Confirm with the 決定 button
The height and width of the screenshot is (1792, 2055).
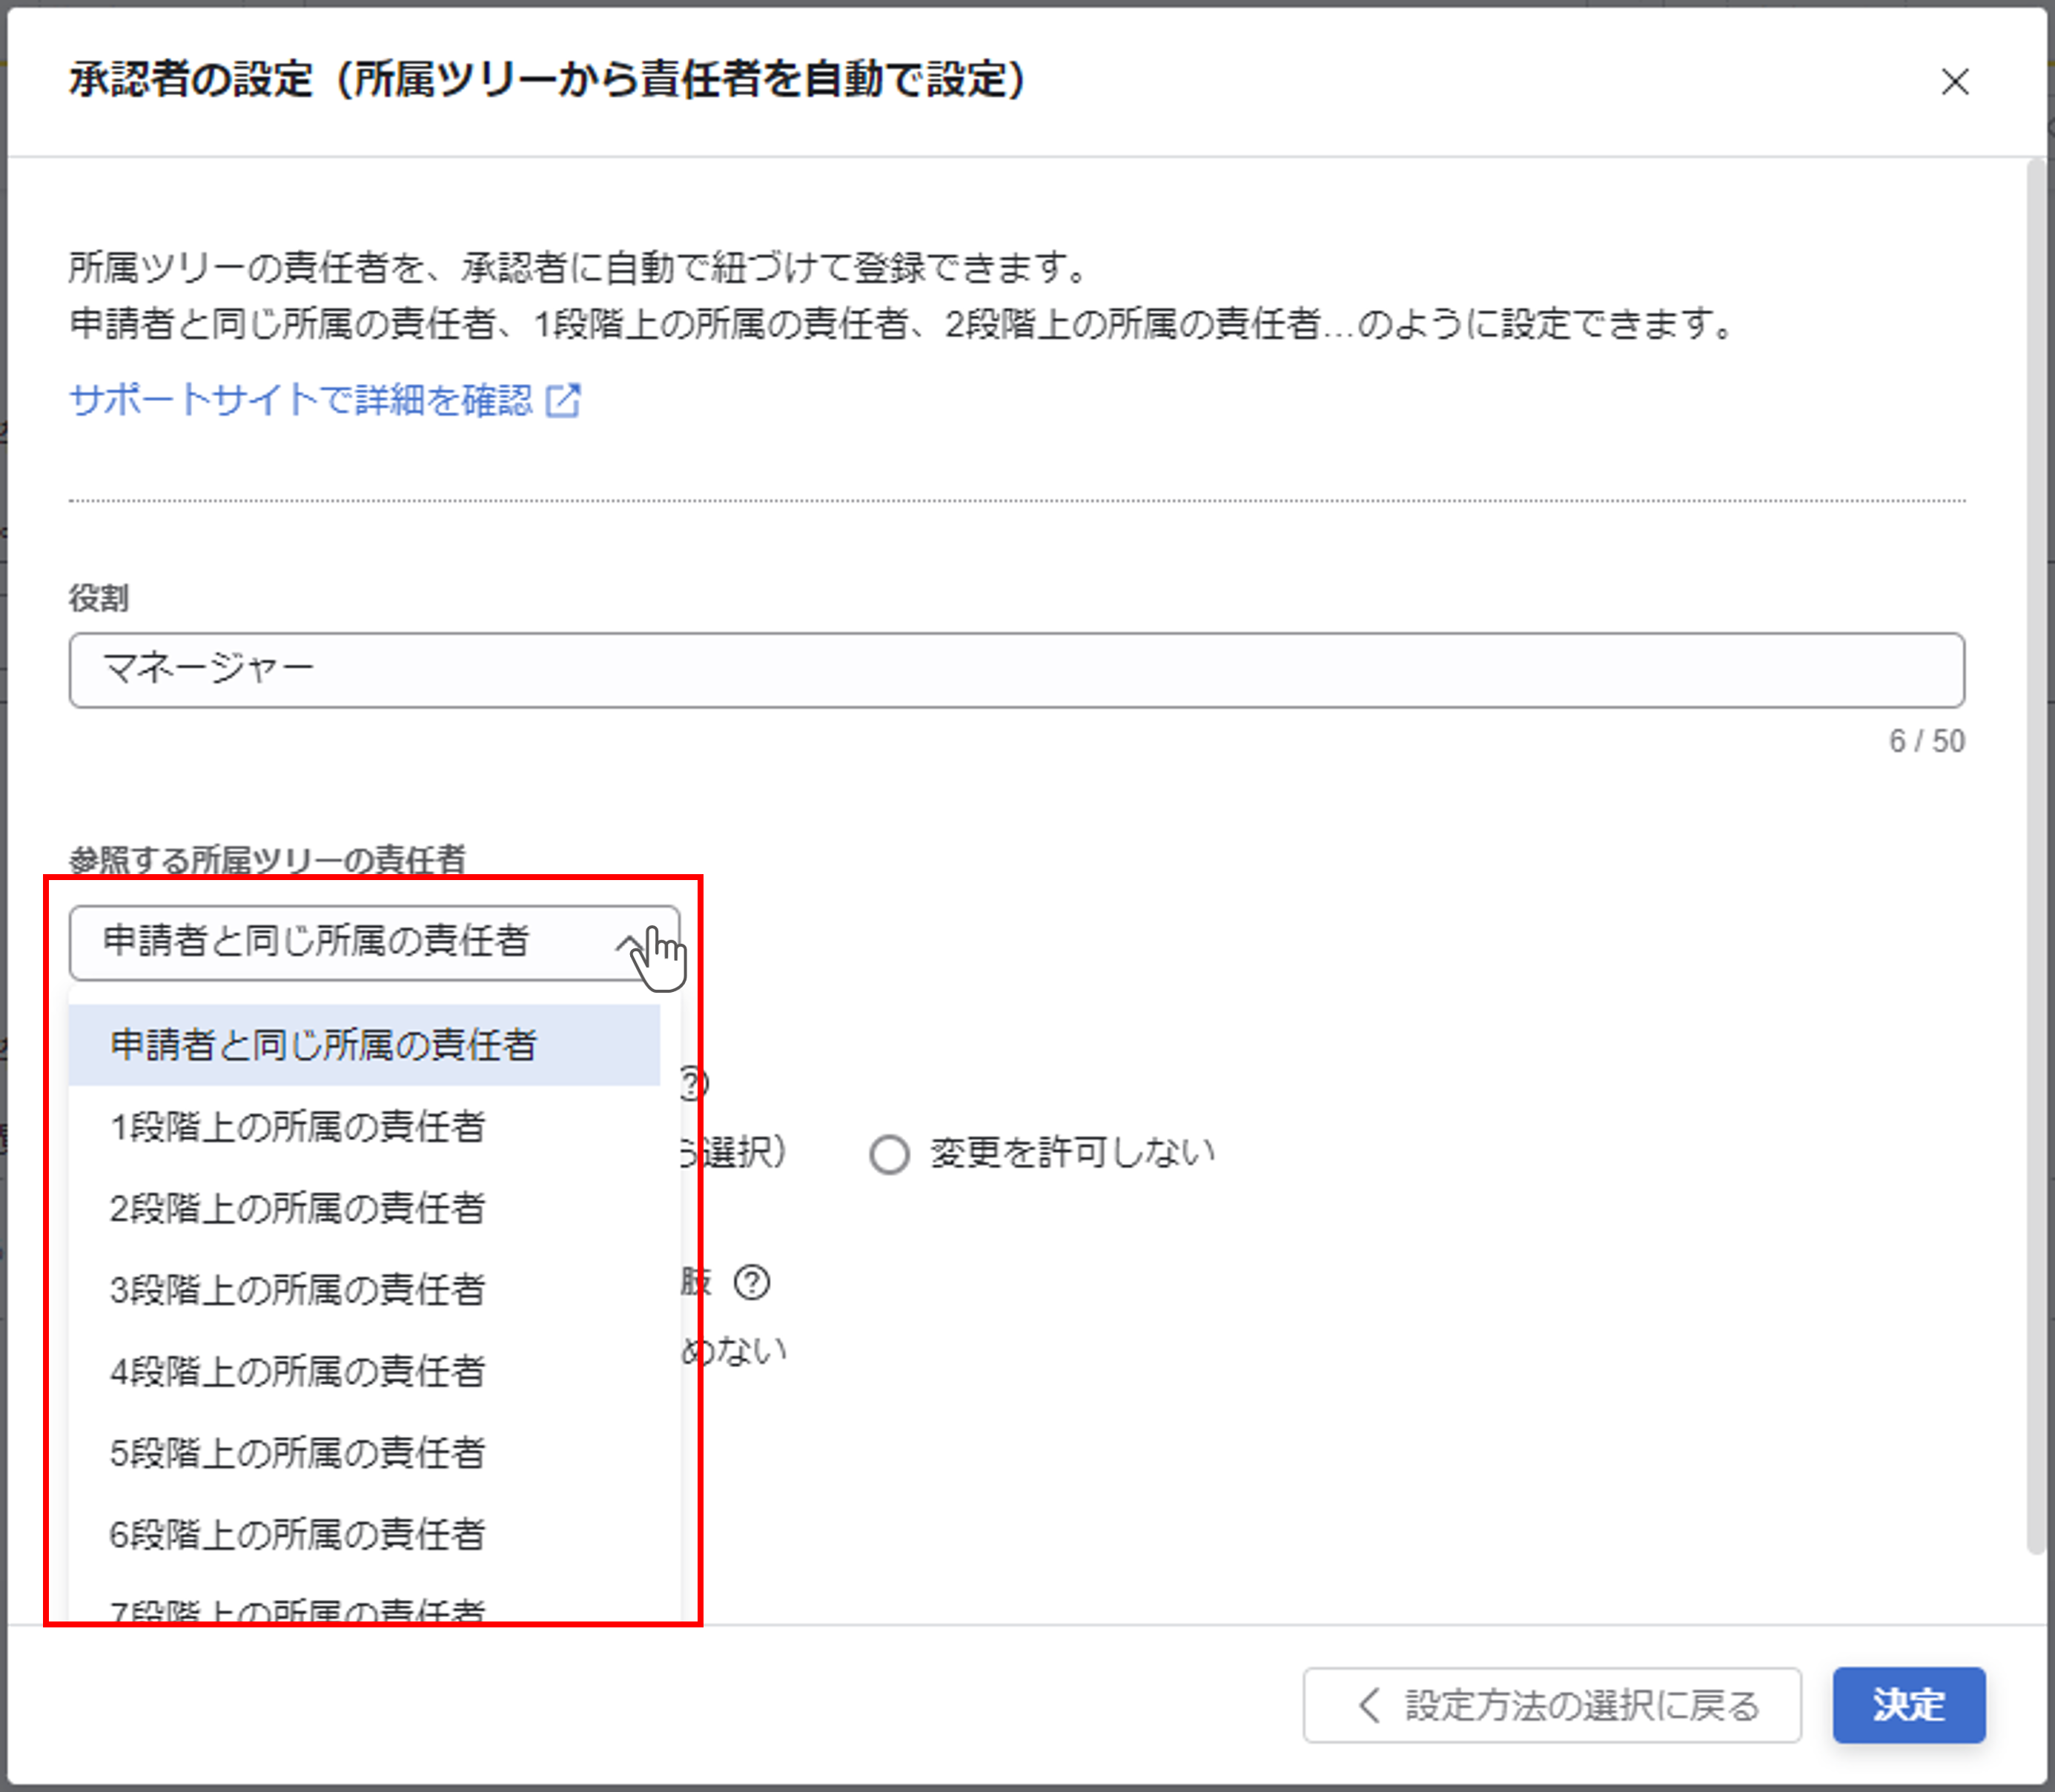coord(1909,1705)
